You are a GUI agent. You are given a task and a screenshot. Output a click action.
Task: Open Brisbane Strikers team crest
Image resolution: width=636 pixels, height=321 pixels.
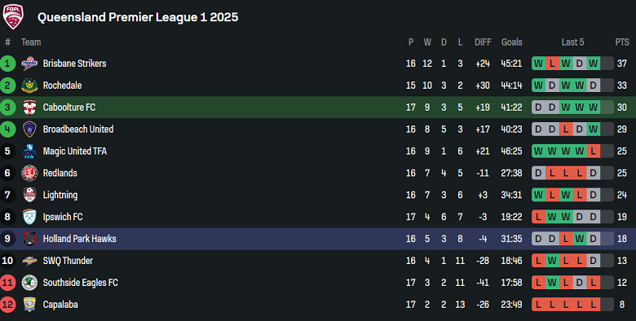tap(29, 64)
